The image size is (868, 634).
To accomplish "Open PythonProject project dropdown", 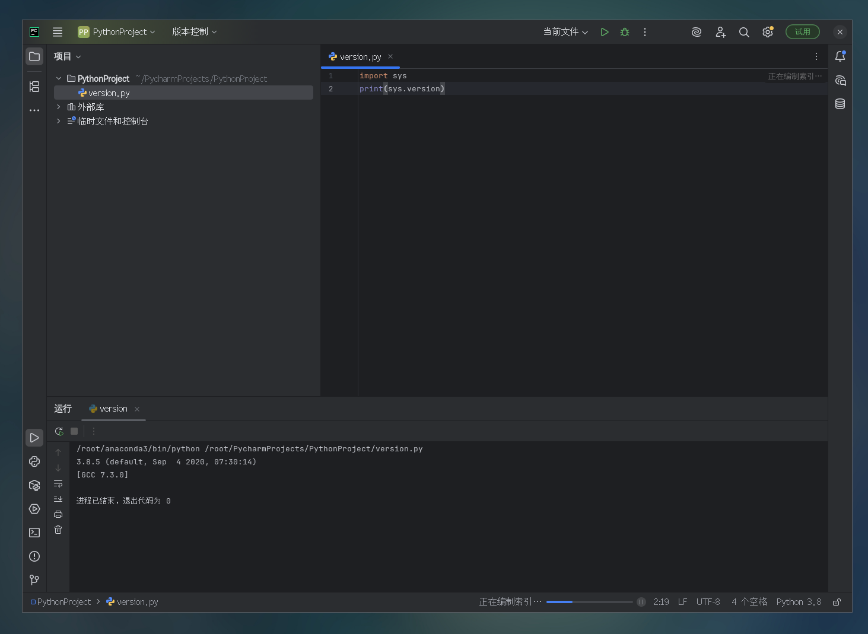I will tap(116, 32).
